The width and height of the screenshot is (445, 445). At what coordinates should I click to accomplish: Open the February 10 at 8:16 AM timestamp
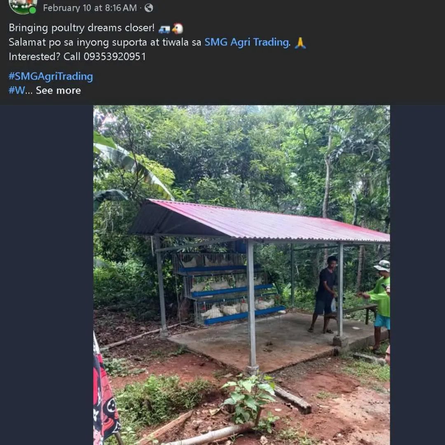point(90,8)
